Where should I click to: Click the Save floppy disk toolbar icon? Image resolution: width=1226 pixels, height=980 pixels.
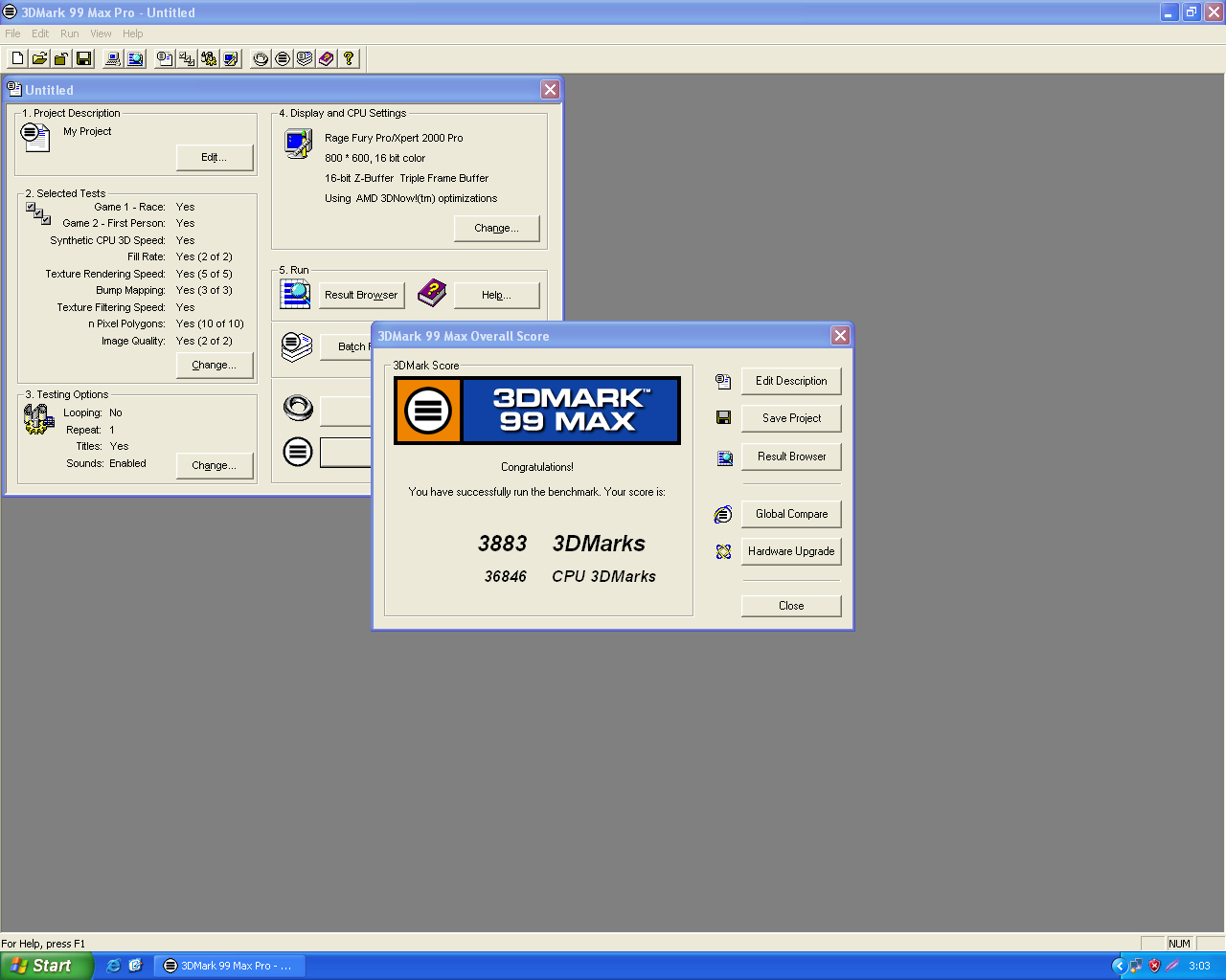[83, 59]
